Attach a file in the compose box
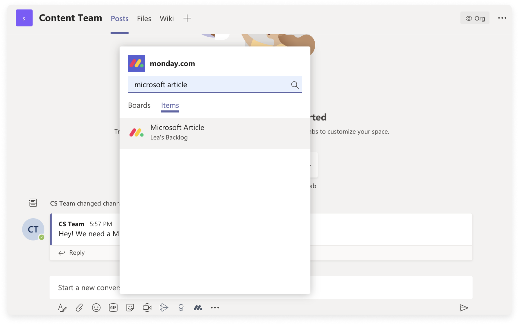This screenshot has width=519, height=325. [x=79, y=308]
